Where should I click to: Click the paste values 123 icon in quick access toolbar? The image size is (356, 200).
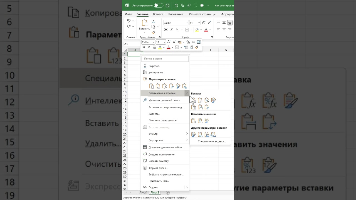click(x=176, y=5)
